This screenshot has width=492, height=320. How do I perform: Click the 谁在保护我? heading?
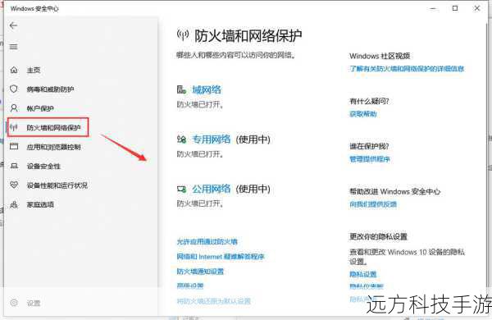click(x=369, y=146)
